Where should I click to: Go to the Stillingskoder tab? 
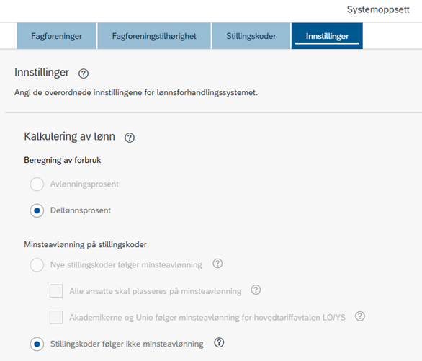click(251, 36)
